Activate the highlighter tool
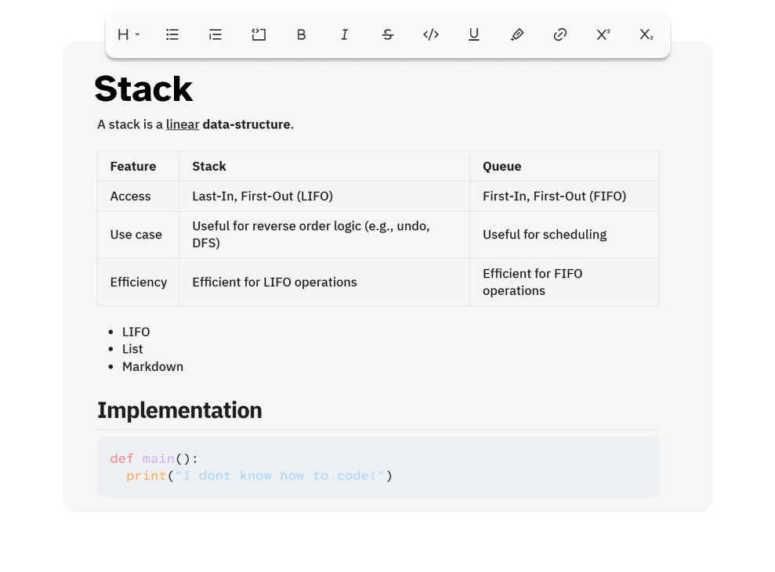Screen dimensions: 775x572 516,34
